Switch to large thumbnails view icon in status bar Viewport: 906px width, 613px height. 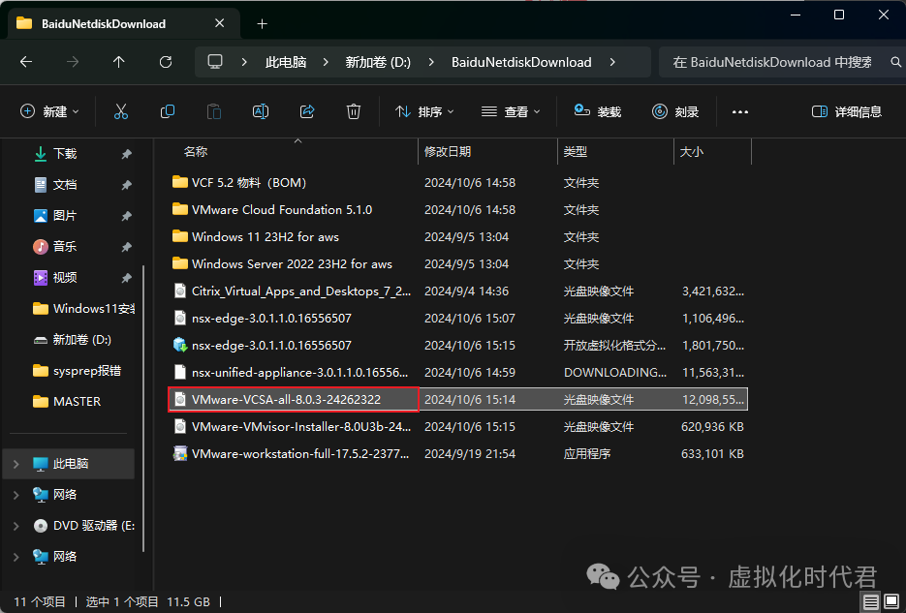click(891, 602)
